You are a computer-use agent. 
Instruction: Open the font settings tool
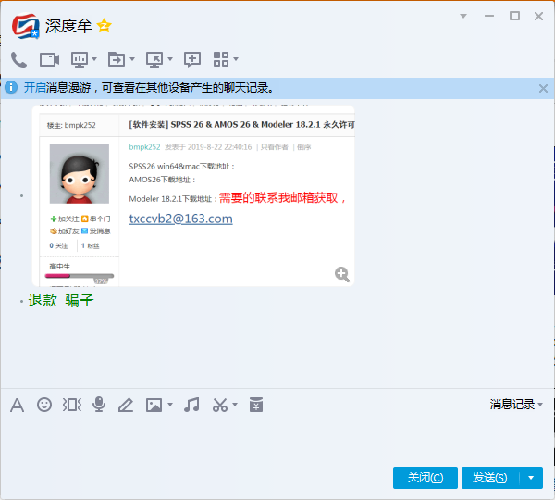pos(17,405)
